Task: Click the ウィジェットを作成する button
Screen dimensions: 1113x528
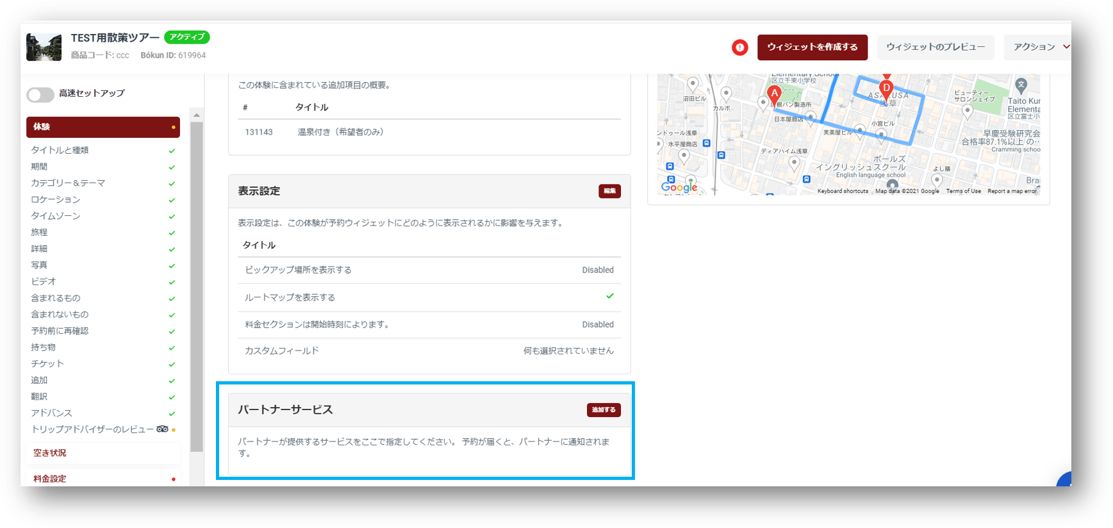Action: (x=812, y=47)
